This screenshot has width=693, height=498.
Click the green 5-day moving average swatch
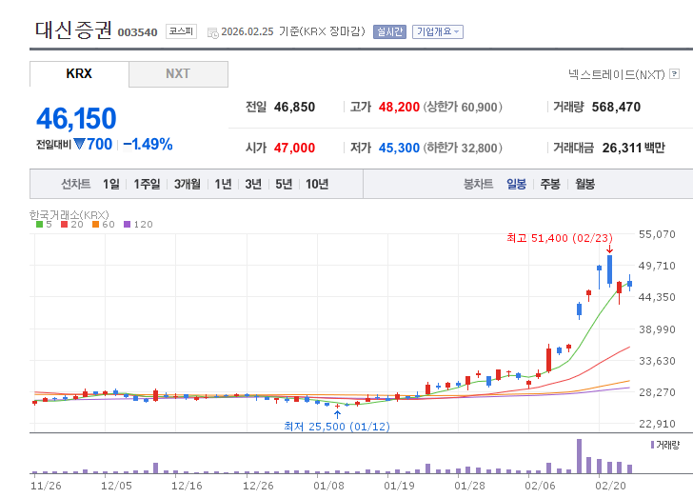tap(39, 224)
